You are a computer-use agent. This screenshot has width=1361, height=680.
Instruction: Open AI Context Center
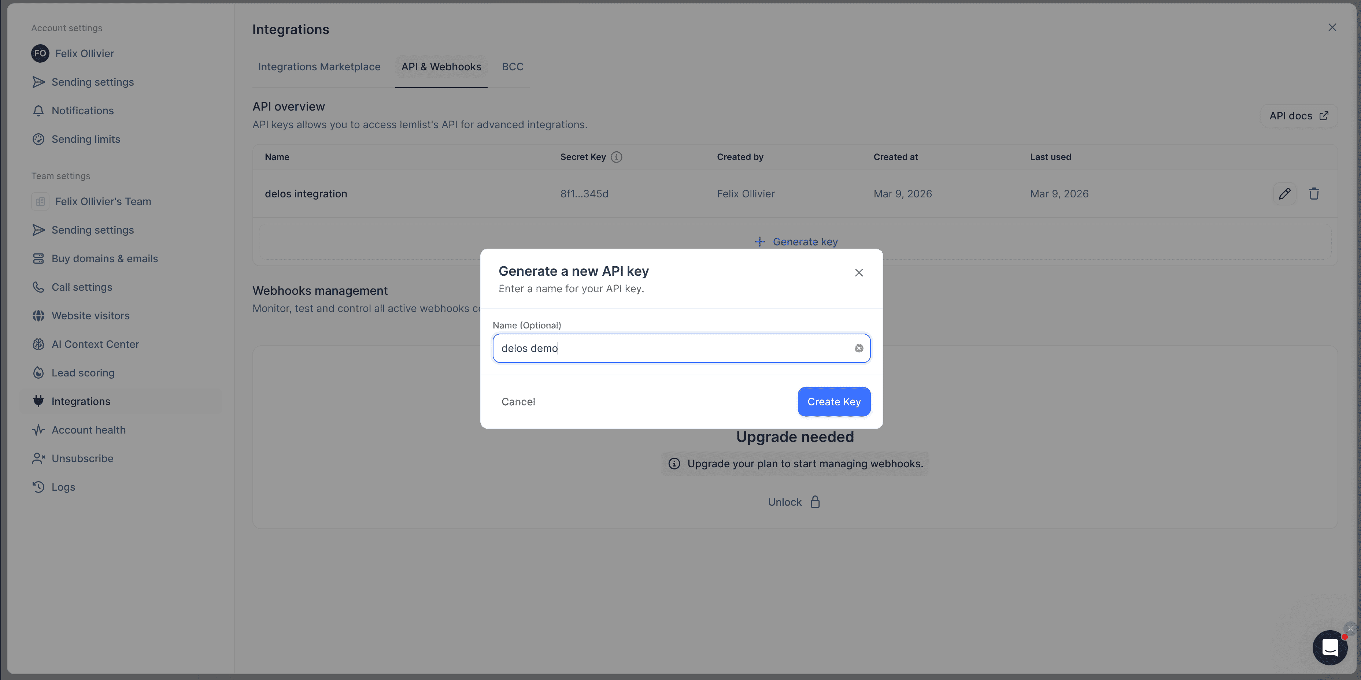(x=85, y=344)
